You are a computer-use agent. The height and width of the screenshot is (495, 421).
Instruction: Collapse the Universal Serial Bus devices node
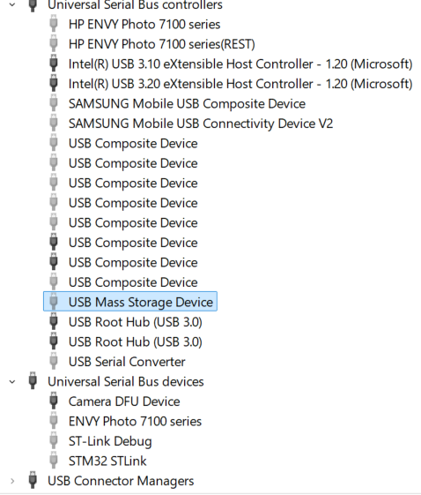12,382
